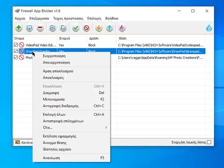Click the red circle Block toolbar icon
224x168 pixels.
click(86, 28)
